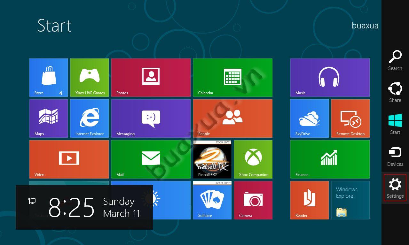This screenshot has width=409, height=245.
Task: Open the SkyDrive tile
Action: [x=310, y=119]
